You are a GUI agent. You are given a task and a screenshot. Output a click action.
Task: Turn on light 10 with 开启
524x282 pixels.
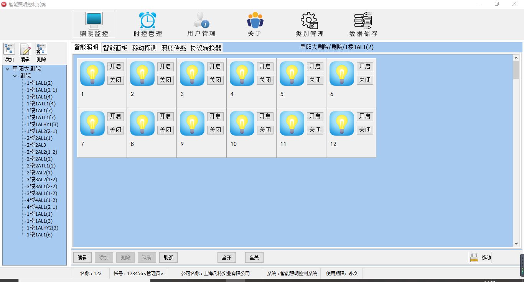point(265,116)
